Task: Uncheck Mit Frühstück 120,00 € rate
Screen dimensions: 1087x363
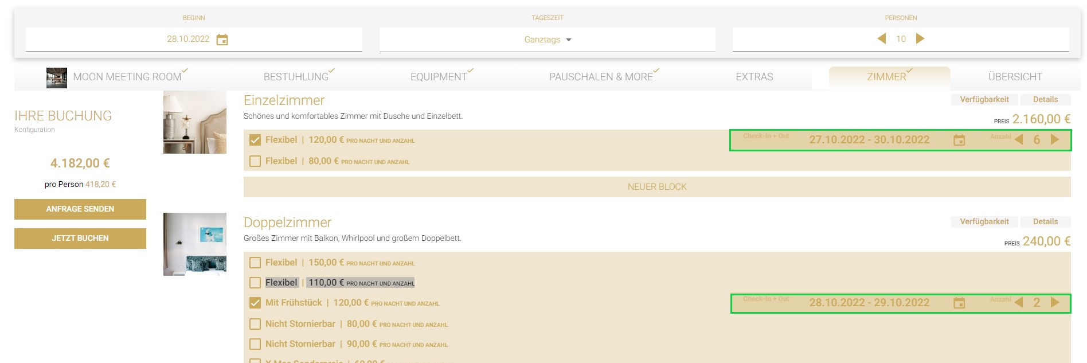Action: [x=255, y=303]
